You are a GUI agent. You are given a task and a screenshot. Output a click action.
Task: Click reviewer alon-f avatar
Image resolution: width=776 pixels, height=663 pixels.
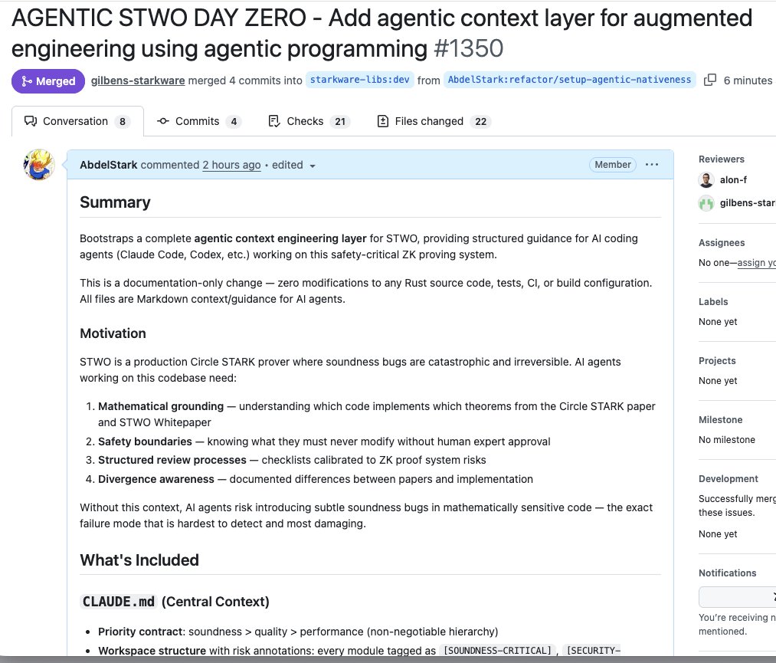(x=706, y=179)
